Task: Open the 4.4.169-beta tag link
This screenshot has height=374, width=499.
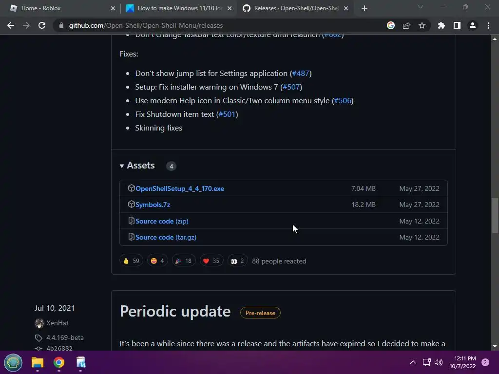Action: 65,338
